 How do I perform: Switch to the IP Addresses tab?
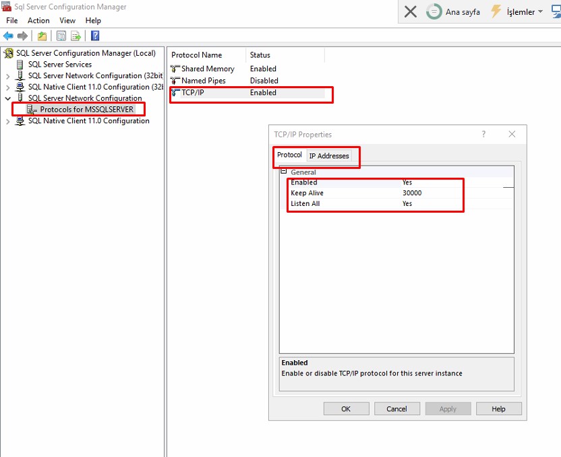click(329, 156)
